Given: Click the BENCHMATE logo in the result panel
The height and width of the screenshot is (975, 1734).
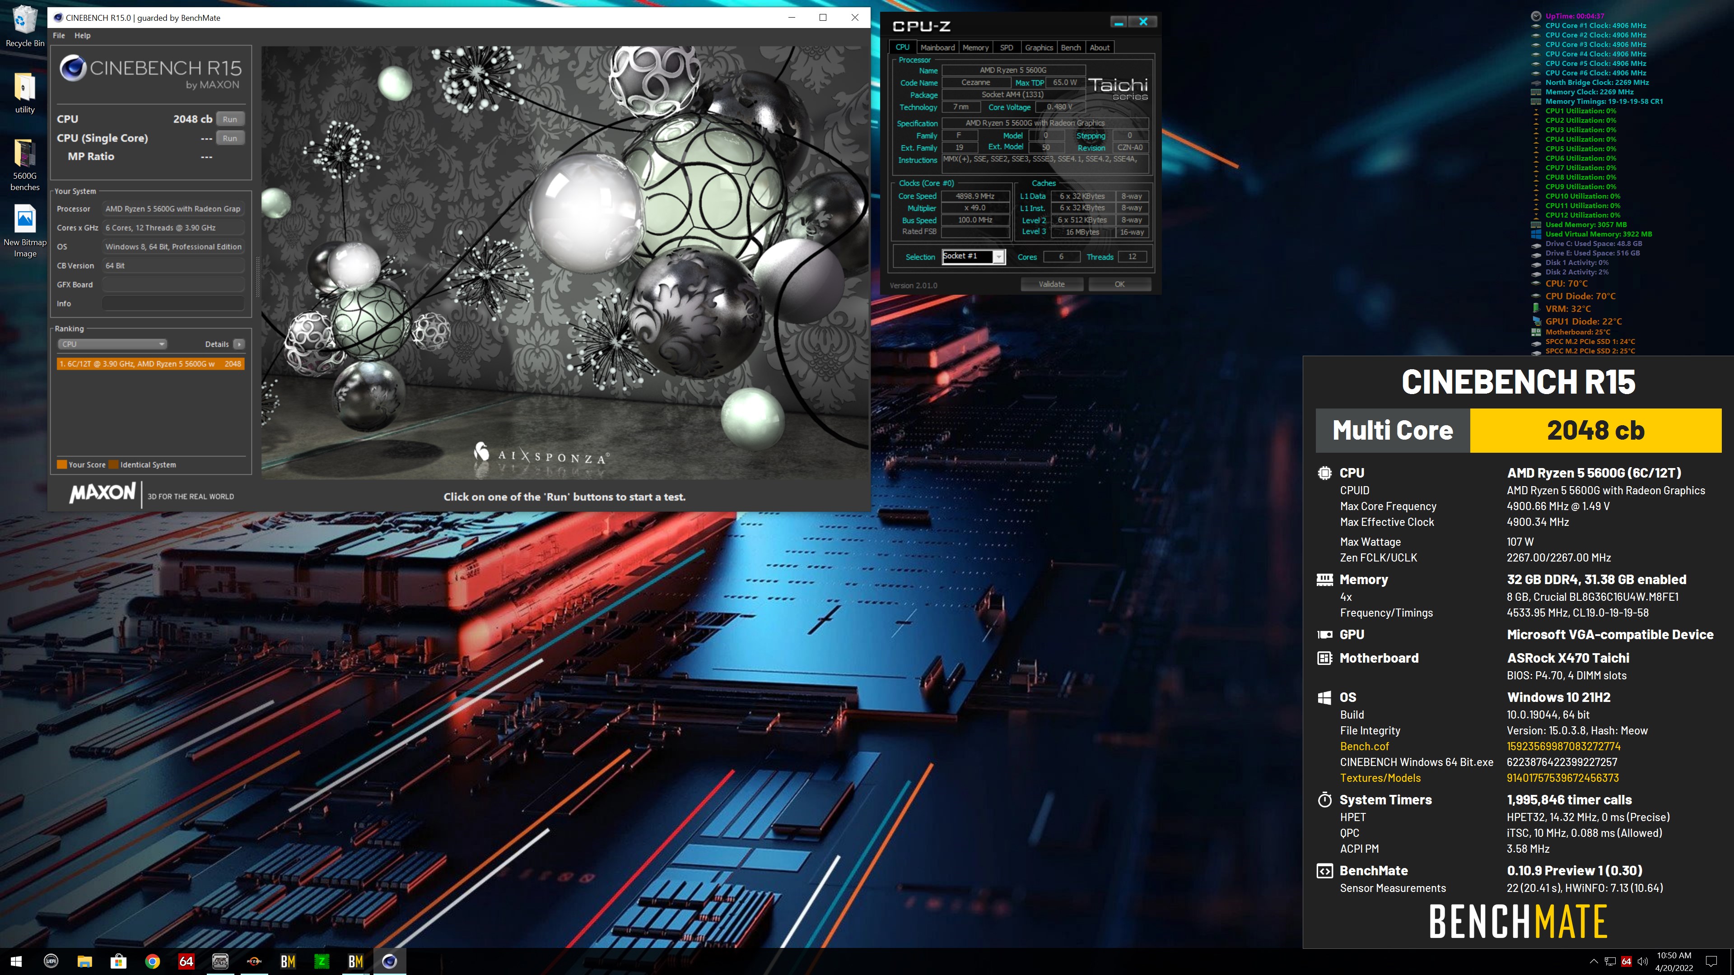Looking at the screenshot, I should click(x=1518, y=921).
